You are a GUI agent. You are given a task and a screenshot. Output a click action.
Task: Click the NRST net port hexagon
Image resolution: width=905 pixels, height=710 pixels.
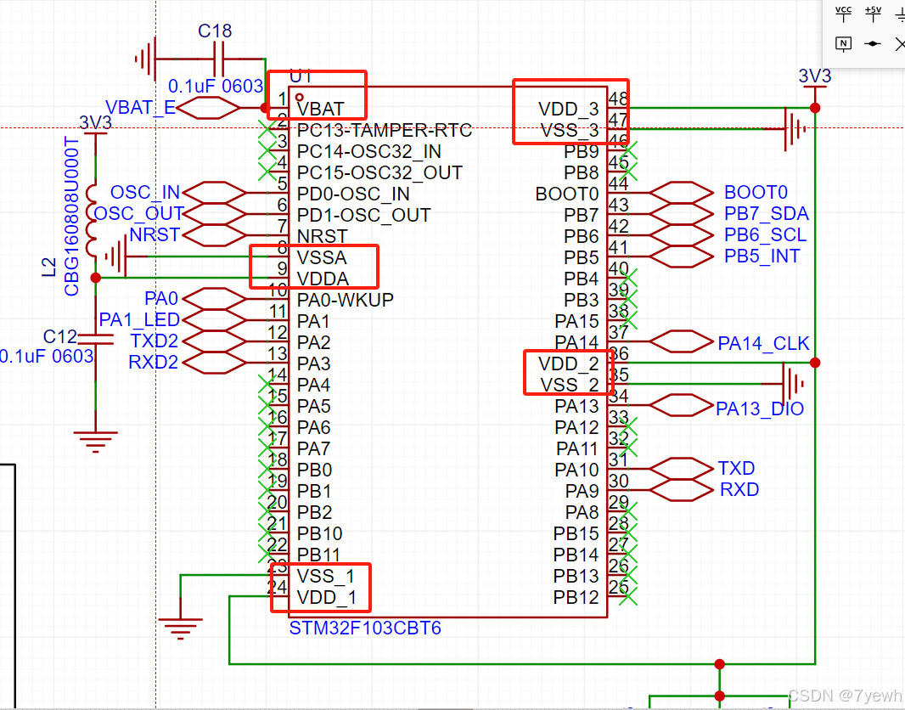pos(215,235)
